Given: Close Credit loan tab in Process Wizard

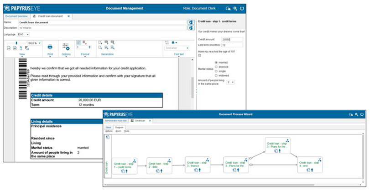Looking at the screenshot, I should coord(150,121).
